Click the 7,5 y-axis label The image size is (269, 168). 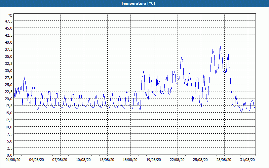click(10, 134)
